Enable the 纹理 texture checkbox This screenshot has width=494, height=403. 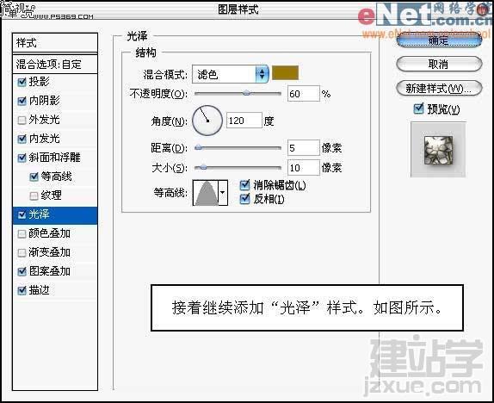(x=34, y=195)
